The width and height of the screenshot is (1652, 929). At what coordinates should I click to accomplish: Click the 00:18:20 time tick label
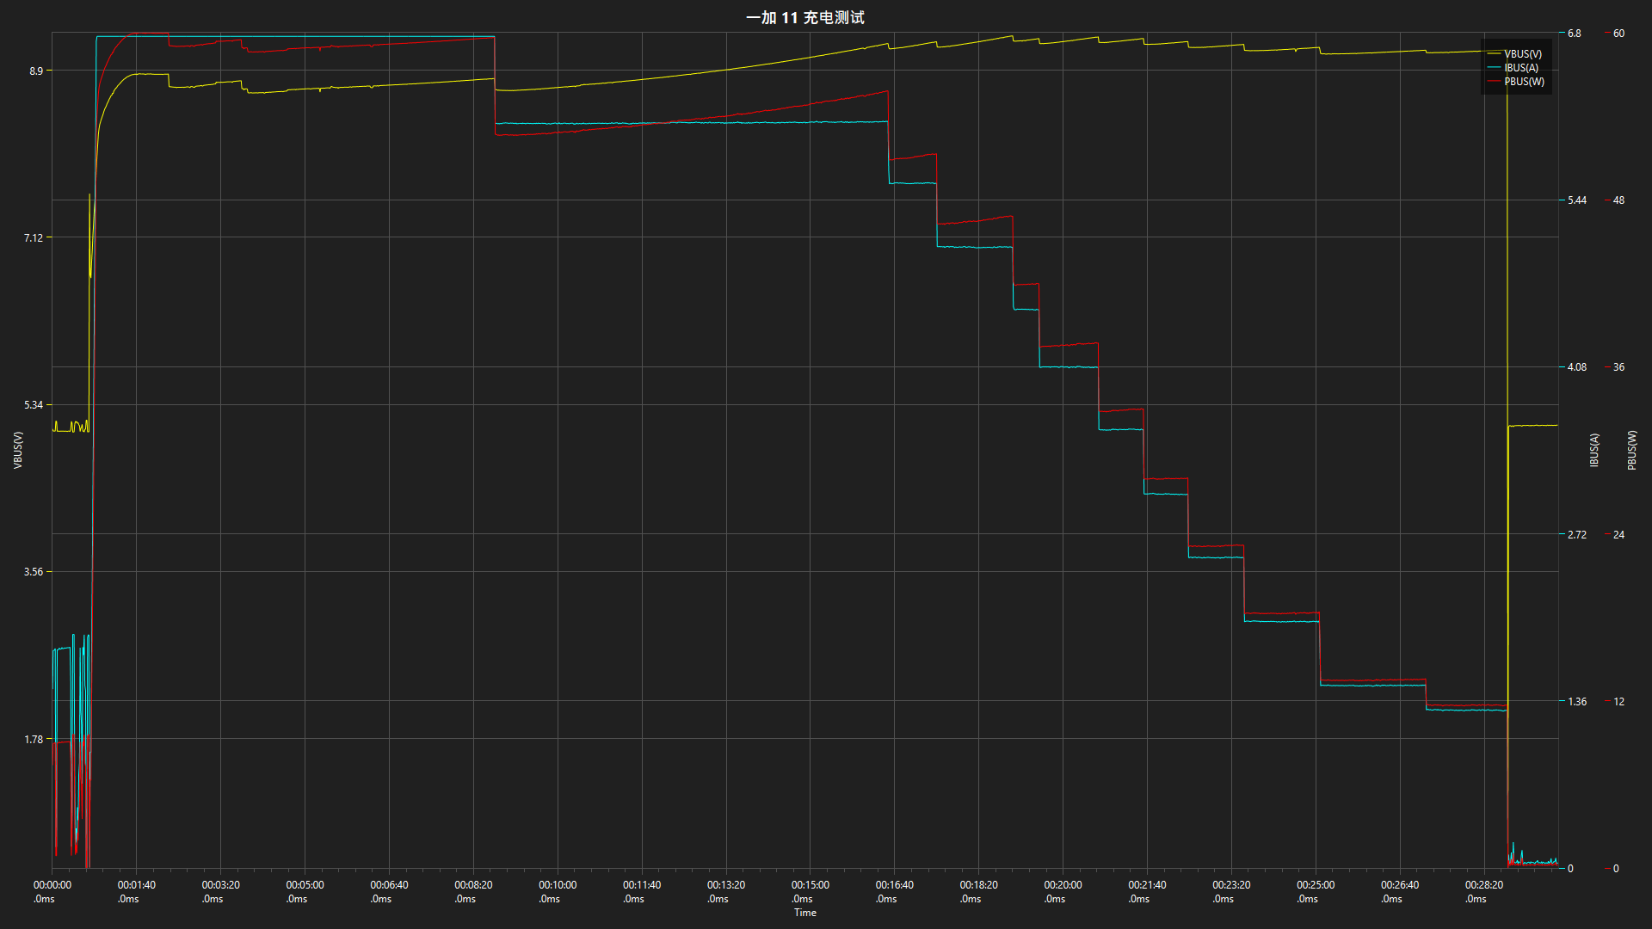click(979, 891)
